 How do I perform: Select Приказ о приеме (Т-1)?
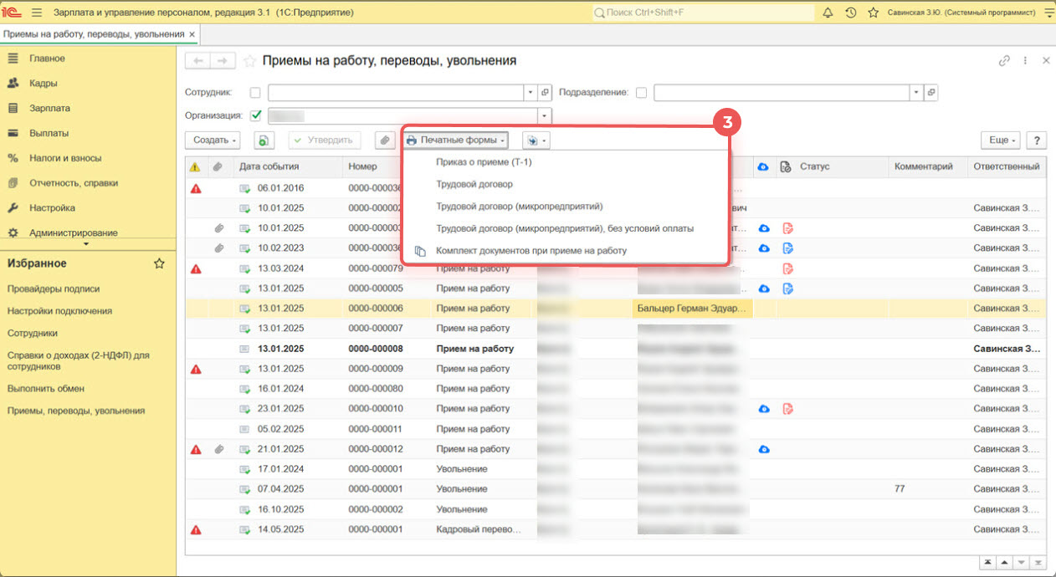coord(484,162)
